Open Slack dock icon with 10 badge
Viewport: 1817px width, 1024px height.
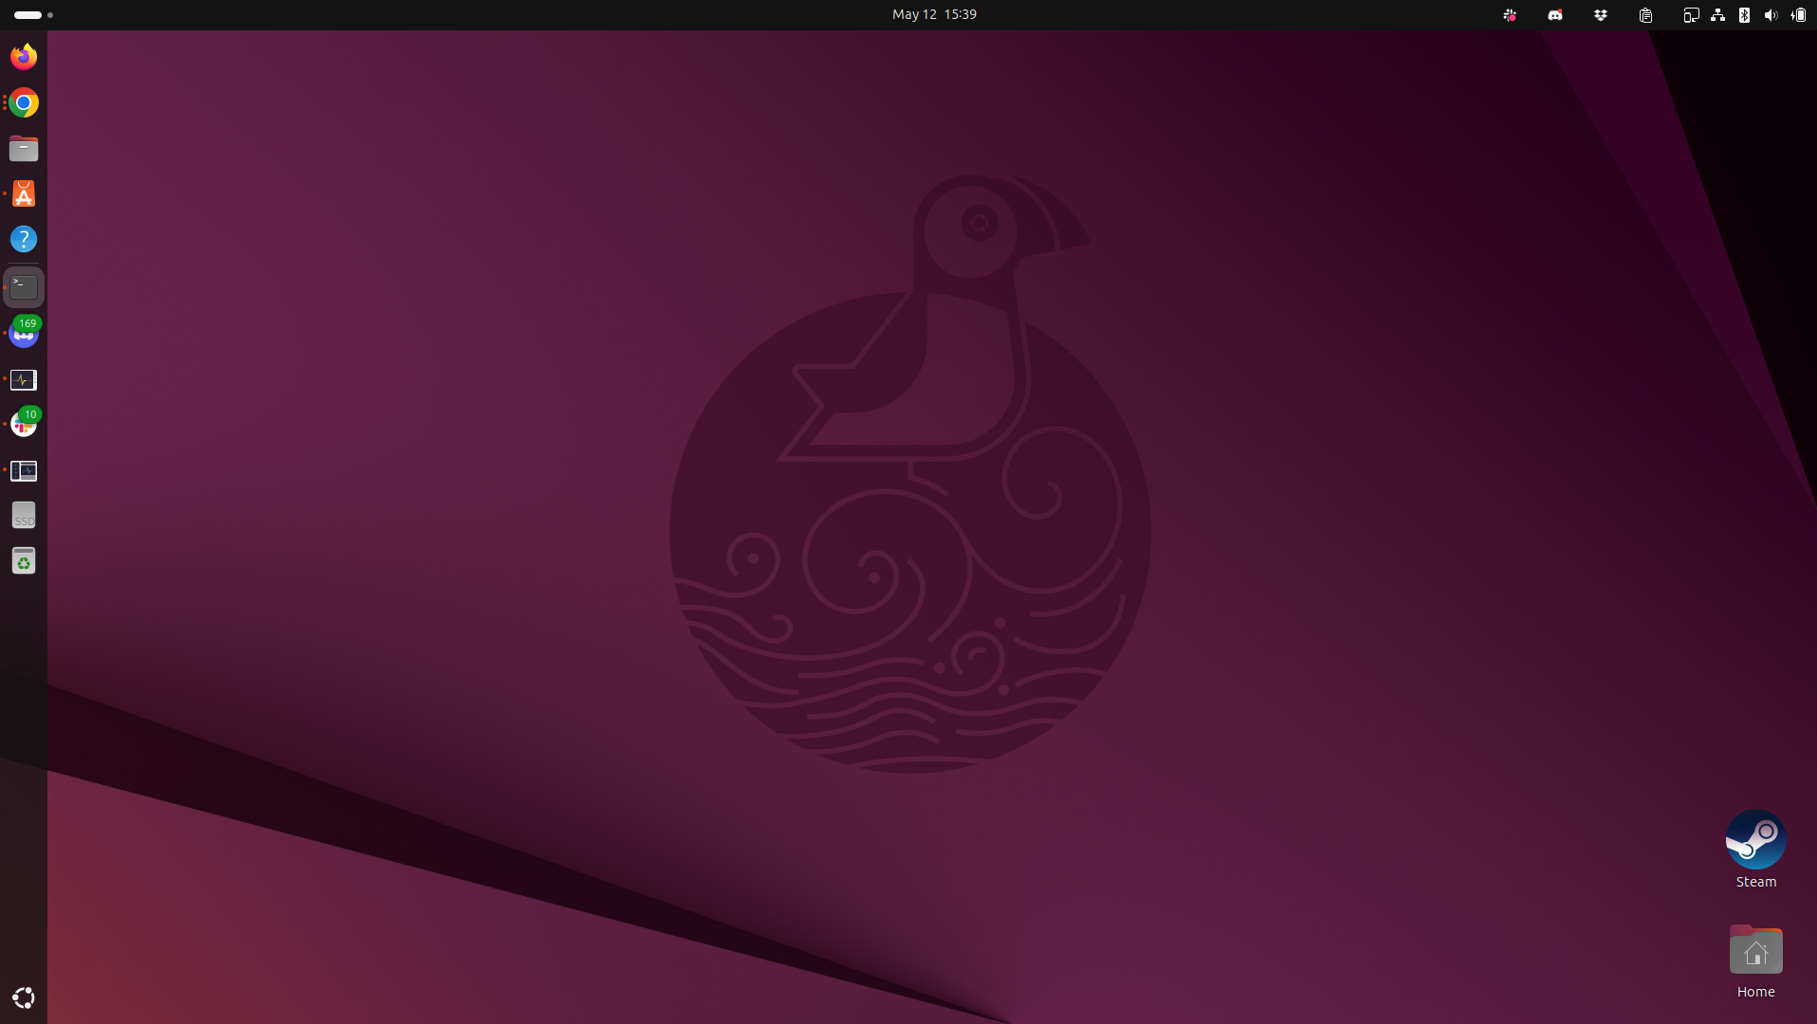(x=24, y=424)
